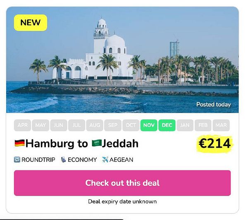
Task: Choose the JUN month chip
Action: coord(59,125)
